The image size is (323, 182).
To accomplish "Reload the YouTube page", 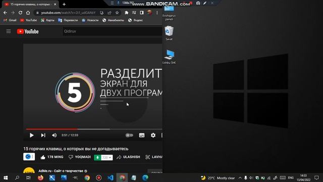I will pyautogui.click(x=20, y=13).
